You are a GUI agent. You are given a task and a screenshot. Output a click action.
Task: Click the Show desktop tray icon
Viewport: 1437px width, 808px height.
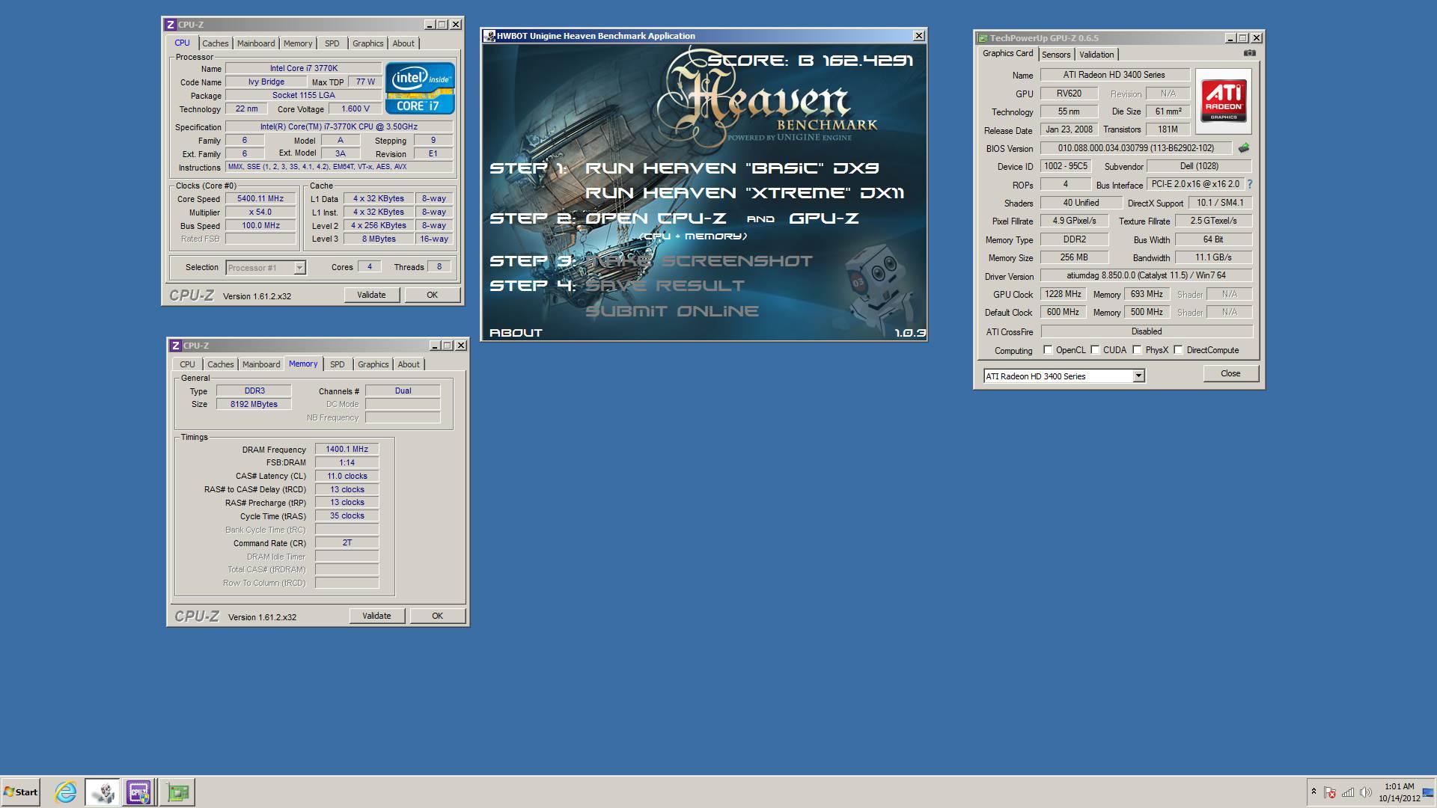pyautogui.click(x=1428, y=792)
